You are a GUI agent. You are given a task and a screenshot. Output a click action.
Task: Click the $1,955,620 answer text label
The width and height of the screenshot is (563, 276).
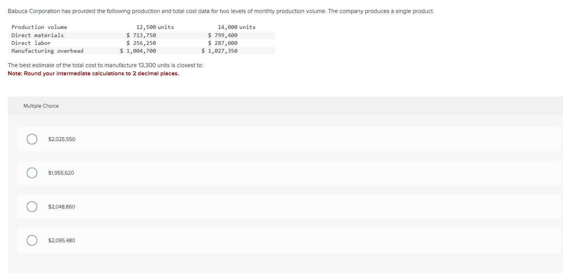[x=61, y=173]
